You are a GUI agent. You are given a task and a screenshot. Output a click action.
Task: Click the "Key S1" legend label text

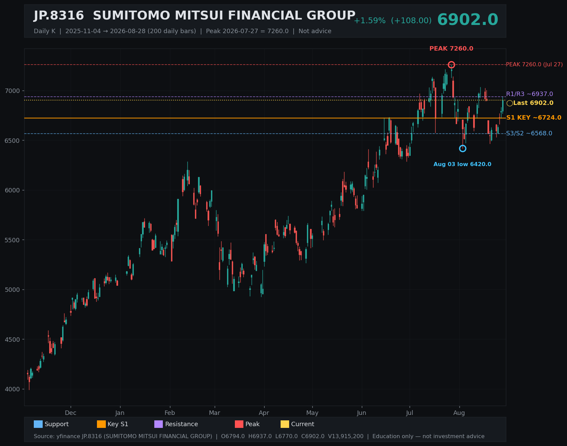click(118, 424)
